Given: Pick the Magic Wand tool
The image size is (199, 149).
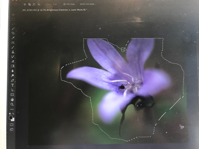Looking at the screenshot, I should [13, 28].
